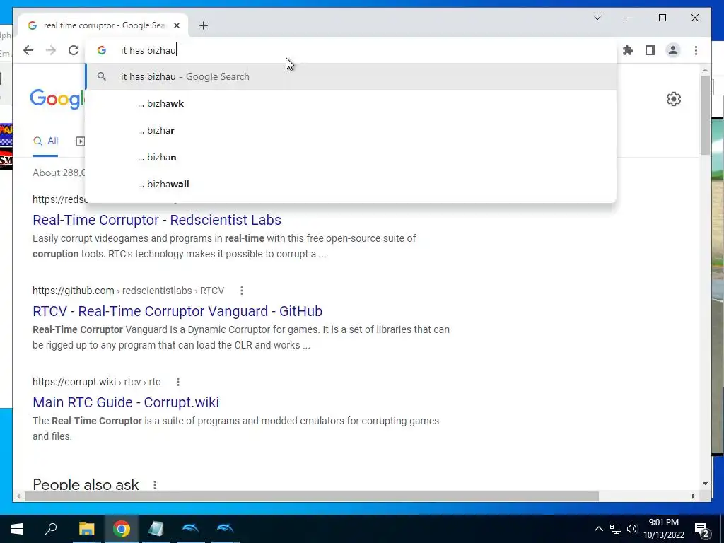The width and height of the screenshot is (724, 543).
Task: Open the volume tray icon
Action: [632, 529]
